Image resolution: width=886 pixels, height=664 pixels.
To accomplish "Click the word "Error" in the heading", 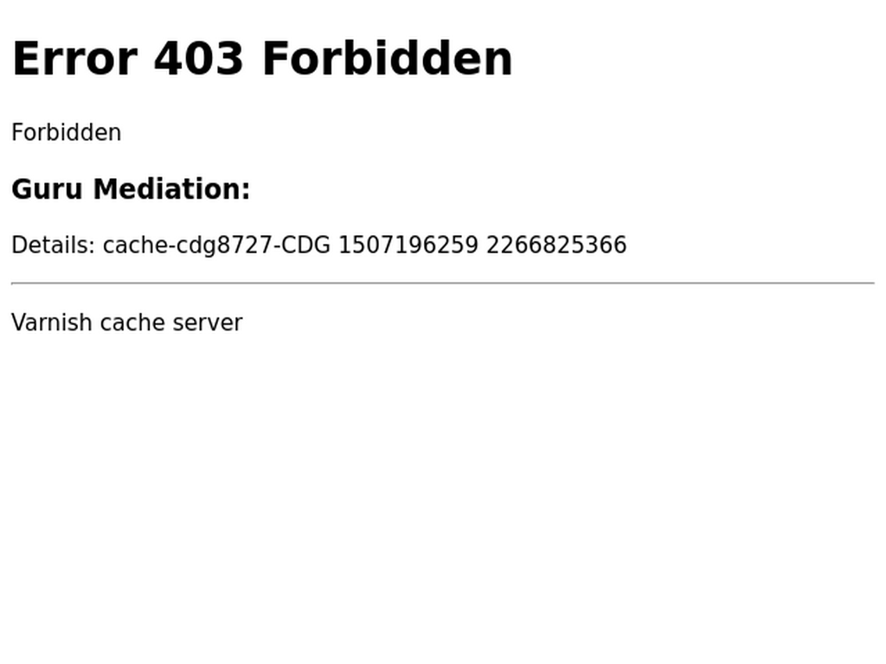I will [74, 59].
